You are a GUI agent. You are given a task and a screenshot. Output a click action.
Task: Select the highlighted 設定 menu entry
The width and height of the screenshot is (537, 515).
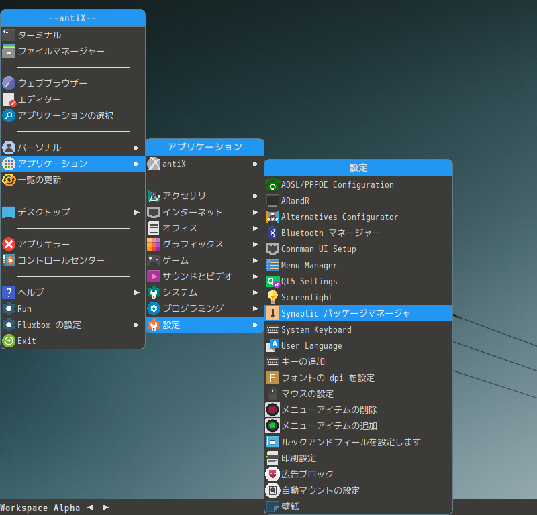pos(205,325)
